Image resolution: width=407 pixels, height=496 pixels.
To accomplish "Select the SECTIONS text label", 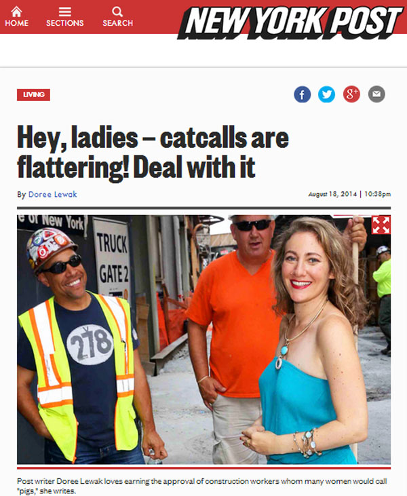I will [x=65, y=23].
